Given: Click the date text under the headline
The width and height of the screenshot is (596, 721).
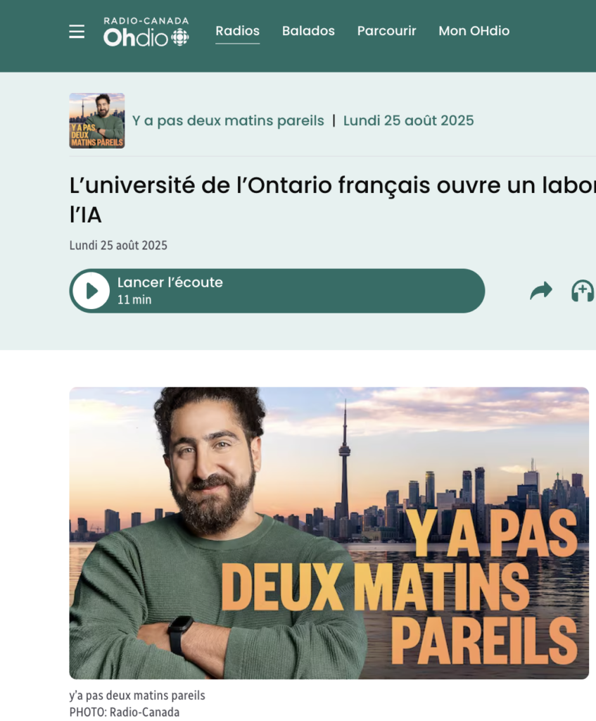Looking at the screenshot, I should point(118,245).
